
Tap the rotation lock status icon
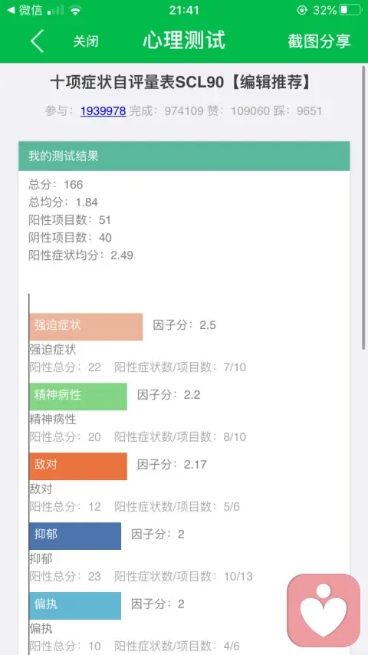[302, 10]
